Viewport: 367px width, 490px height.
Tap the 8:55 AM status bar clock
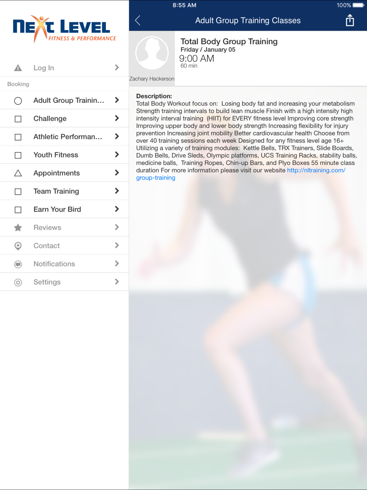click(185, 5)
